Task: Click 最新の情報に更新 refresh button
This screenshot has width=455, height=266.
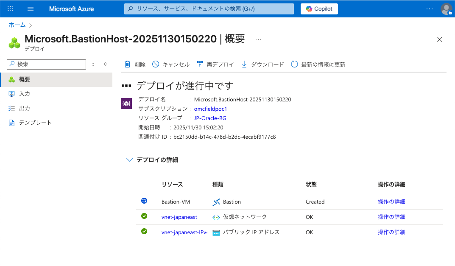Action: pos(318,64)
